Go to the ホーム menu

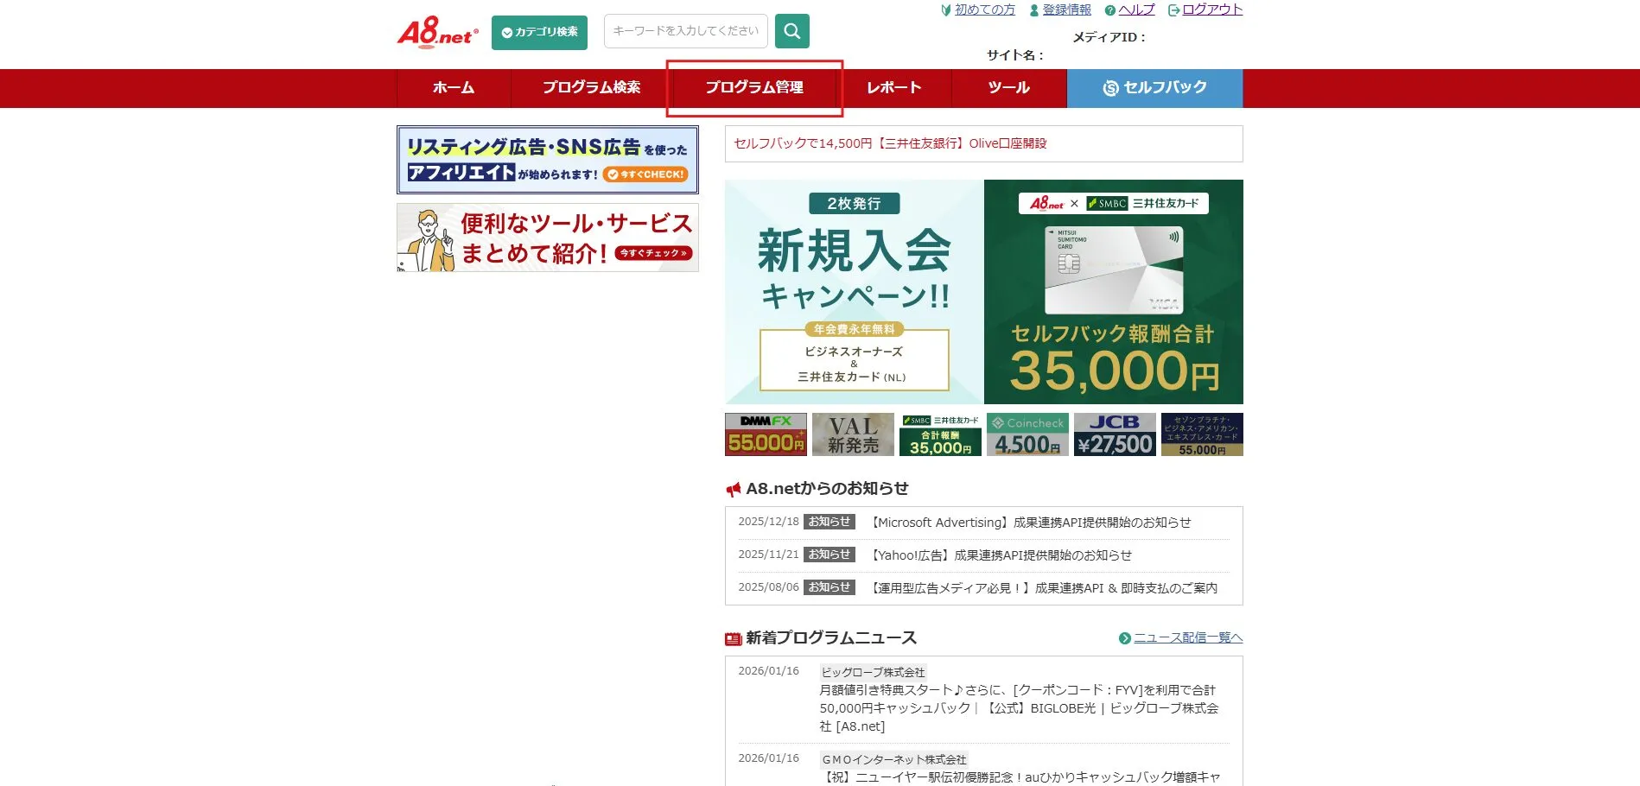(454, 88)
